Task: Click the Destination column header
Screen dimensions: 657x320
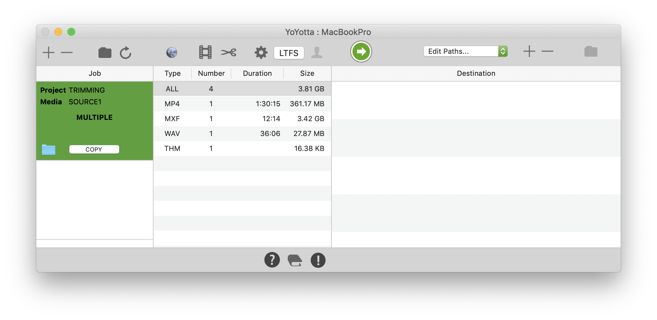Action: pyautogui.click(x=476, y=74)
